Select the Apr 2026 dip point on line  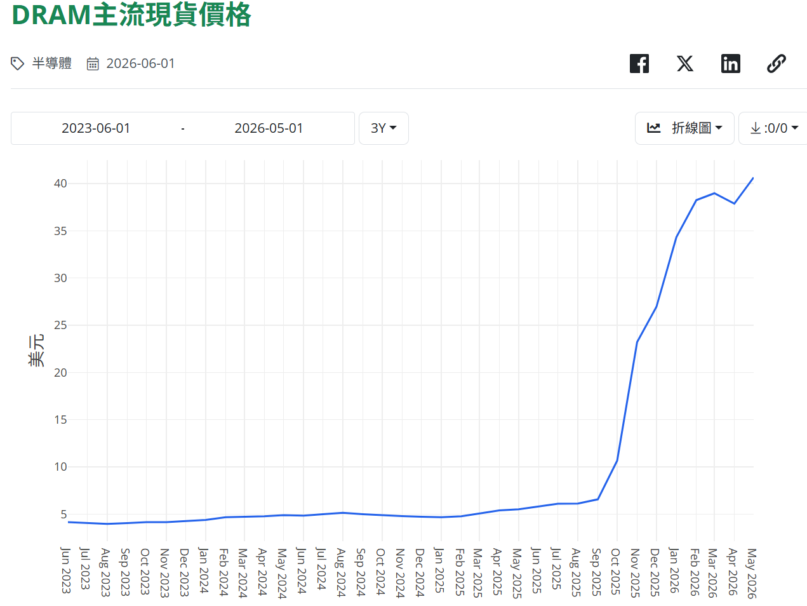(x=734, y=203)
